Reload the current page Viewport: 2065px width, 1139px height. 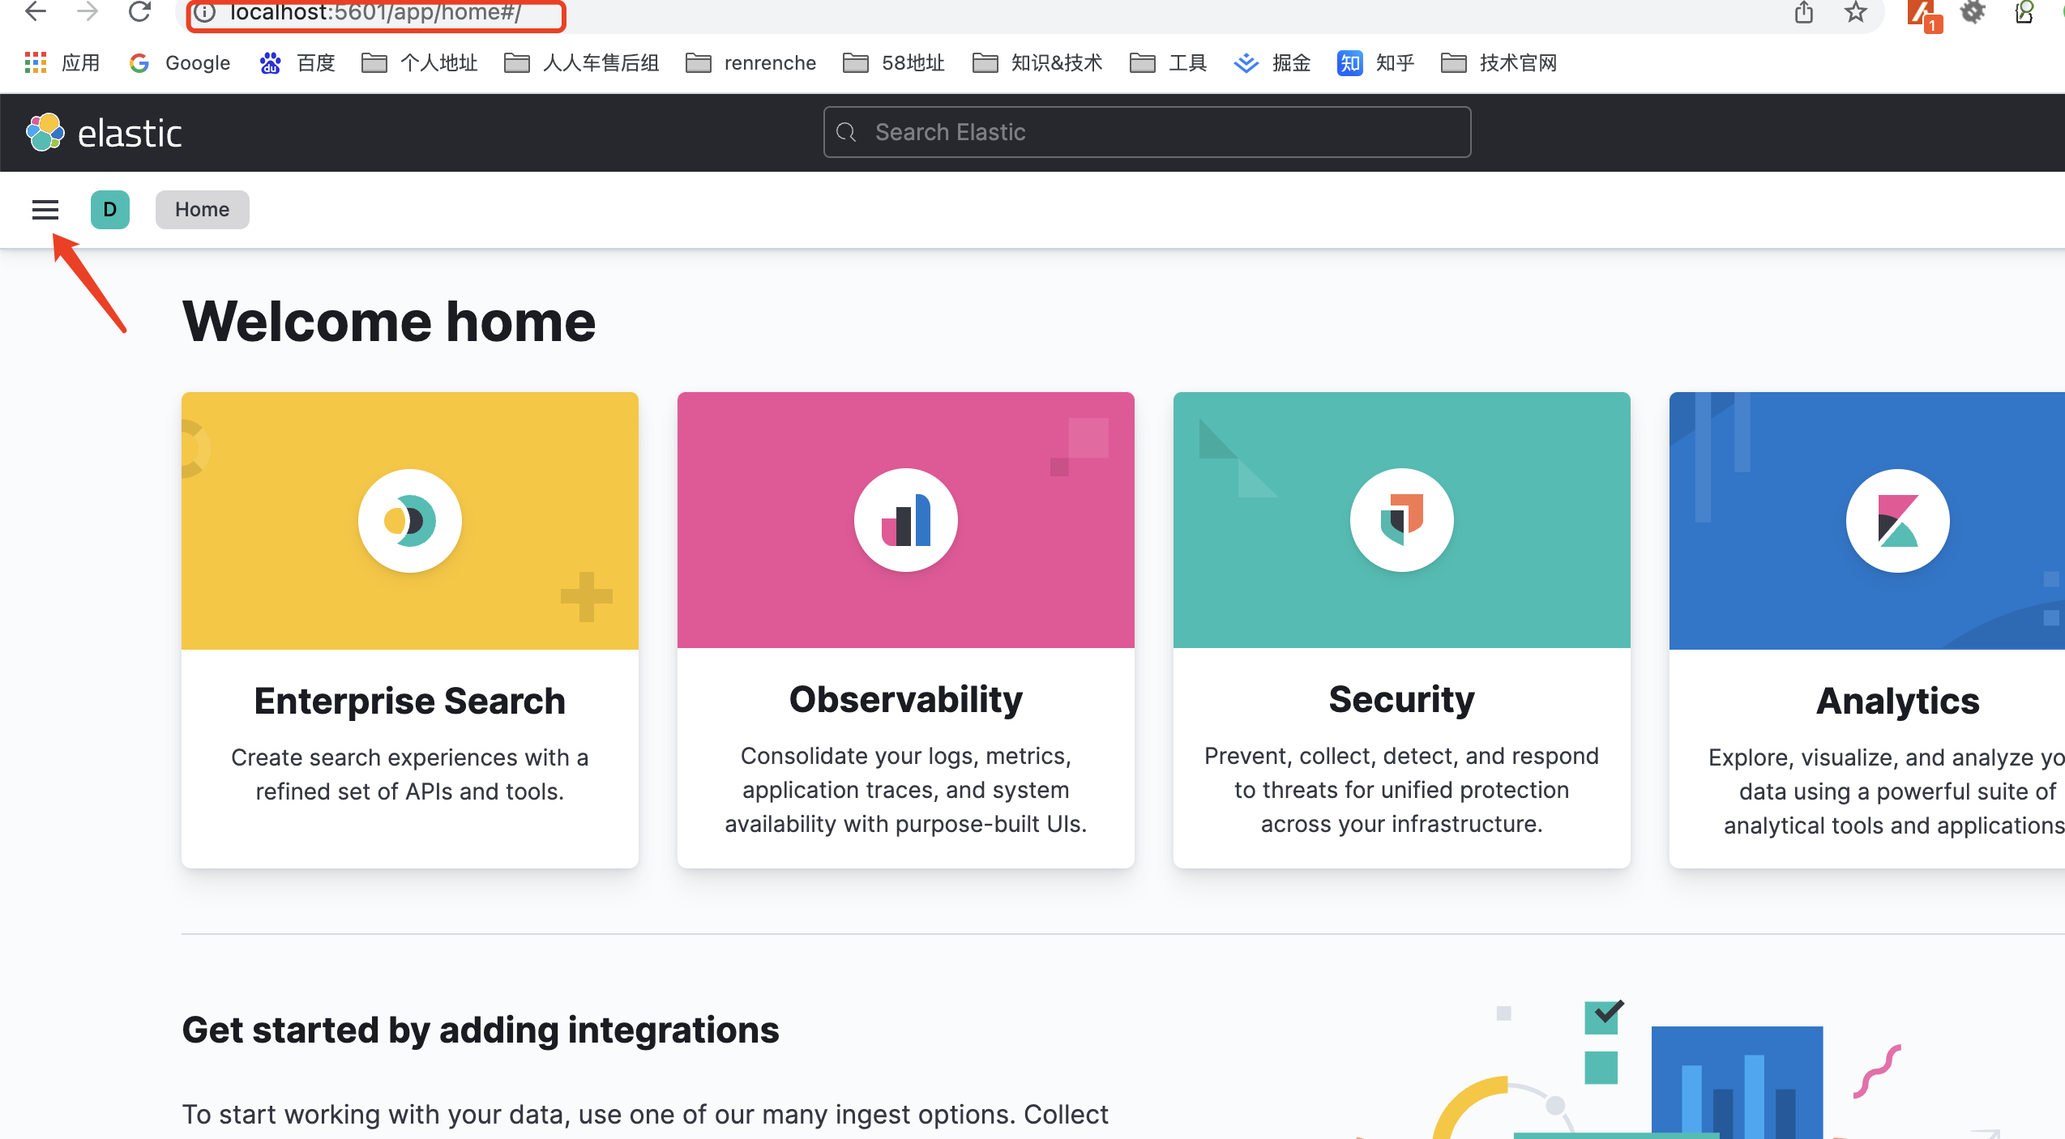(139, 12)
